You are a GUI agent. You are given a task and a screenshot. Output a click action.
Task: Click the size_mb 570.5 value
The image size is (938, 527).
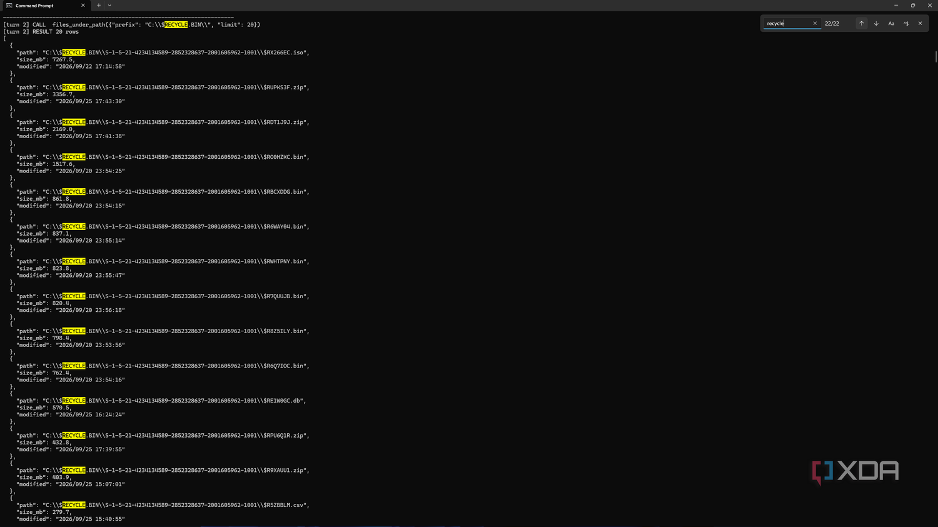[x=61, y=408]
